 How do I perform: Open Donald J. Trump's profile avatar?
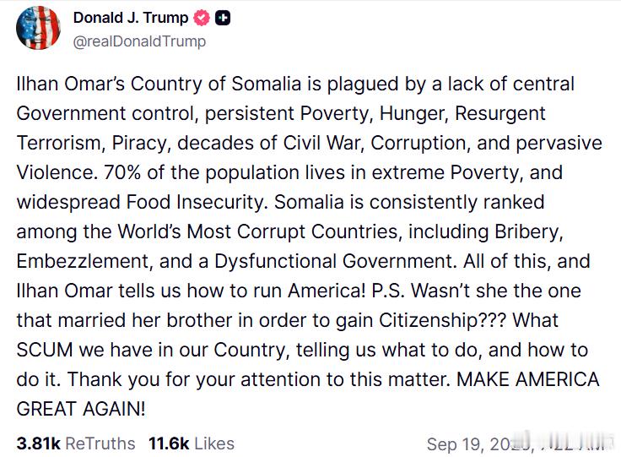(x=39, y=27)
